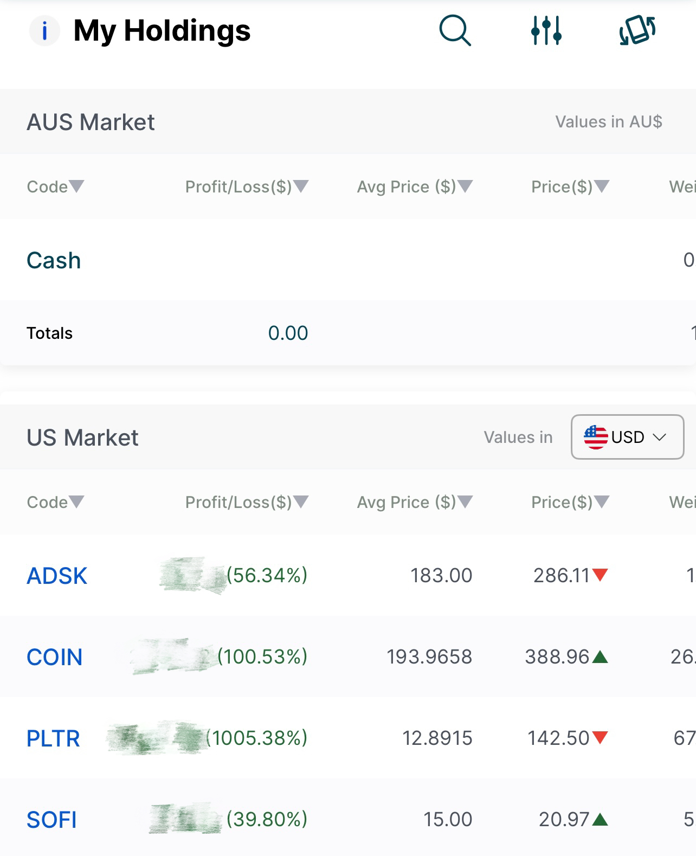Tap ADSK current price 286.11

click(x=562, y=575)
